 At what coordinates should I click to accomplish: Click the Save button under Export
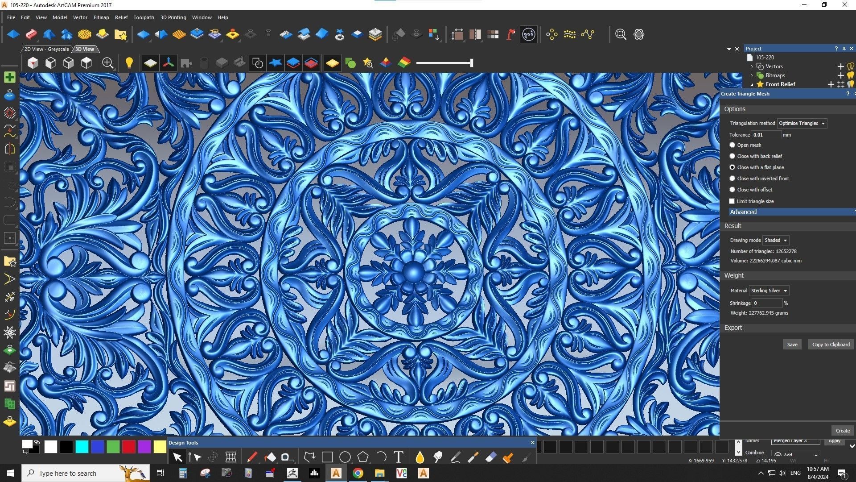pyautogui.click(x=792, y=345)
